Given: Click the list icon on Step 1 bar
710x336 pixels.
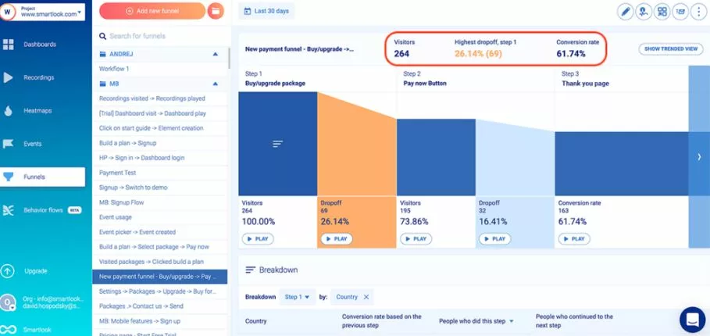Looking at the screenshot, I should [x=277, y=144].
